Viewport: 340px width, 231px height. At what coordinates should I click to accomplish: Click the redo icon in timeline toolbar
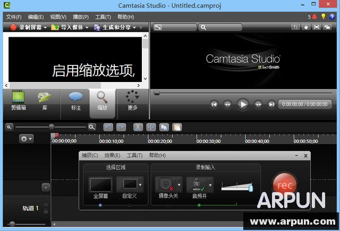[121, 127]
